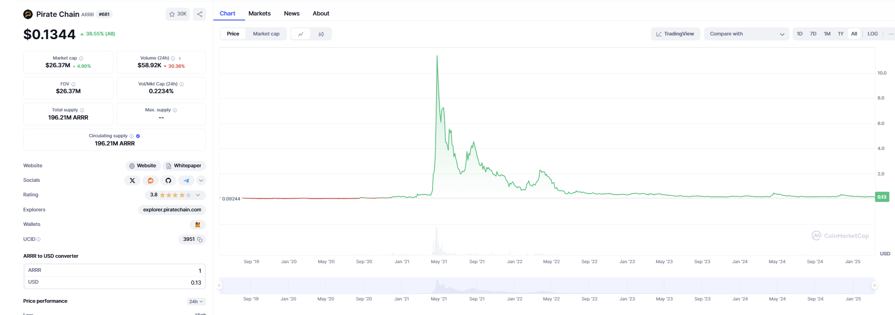Show Volume (24h) info icon

[x=173, y=58]
